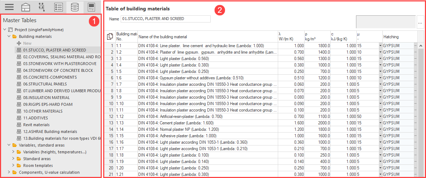This screenshot has width=426, height=178.
Task: Click row number 10 header
Action: point(111,104)
